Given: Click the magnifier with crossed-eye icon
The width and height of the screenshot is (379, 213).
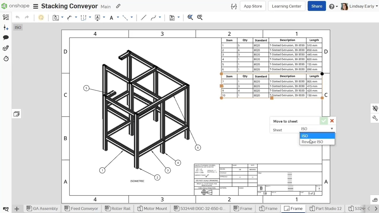Looking at the screenshot, I should (x=200, y=17).
